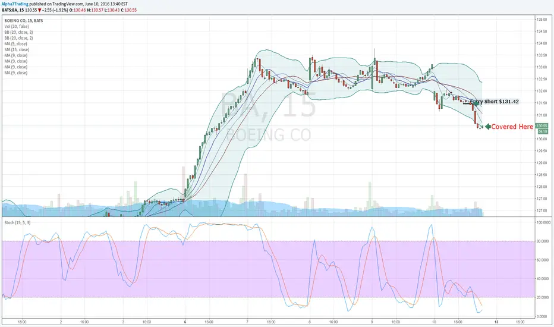Image resolution: width=554 pixels, height=327 pixels.
Task: Click the 132.00 price axis label
Action: click(x=542, y=91)
